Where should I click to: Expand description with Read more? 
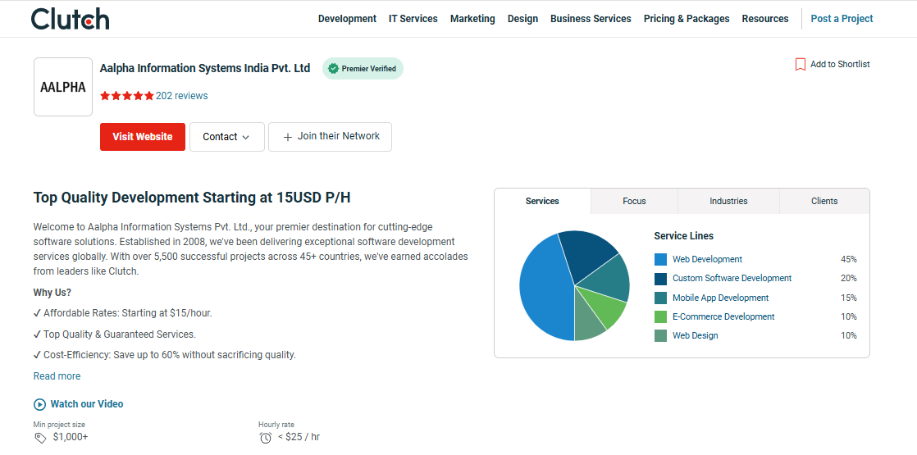(x=57, y=376)
